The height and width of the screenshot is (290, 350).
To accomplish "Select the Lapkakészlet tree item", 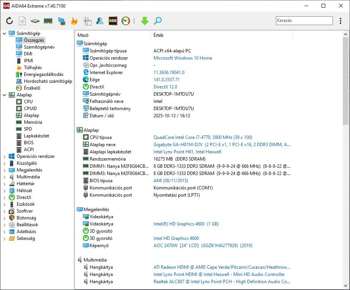I will [36, 136].
